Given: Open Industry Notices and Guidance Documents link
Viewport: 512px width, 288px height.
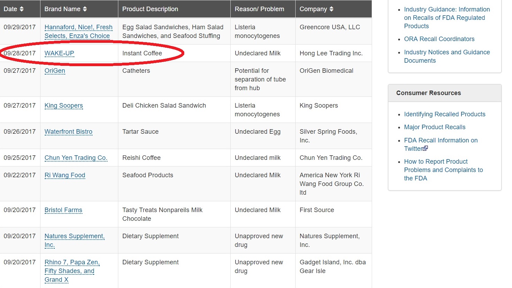Looking at the screenshot, I should tap(447, 56).
